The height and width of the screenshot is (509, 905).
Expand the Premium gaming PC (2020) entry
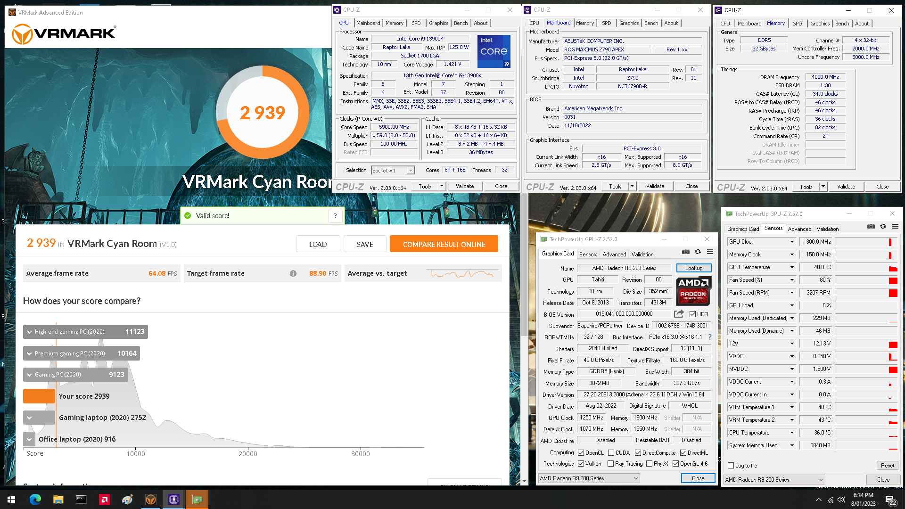pos(29,353)
